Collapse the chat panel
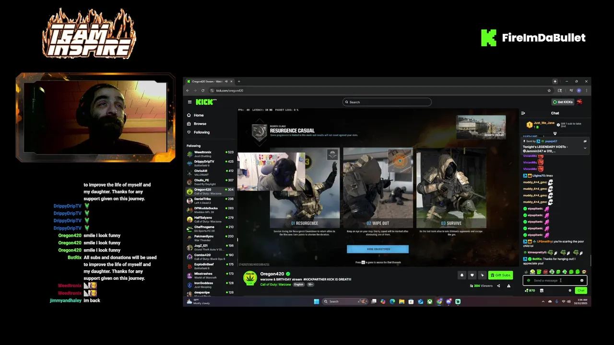 point(523,113)
